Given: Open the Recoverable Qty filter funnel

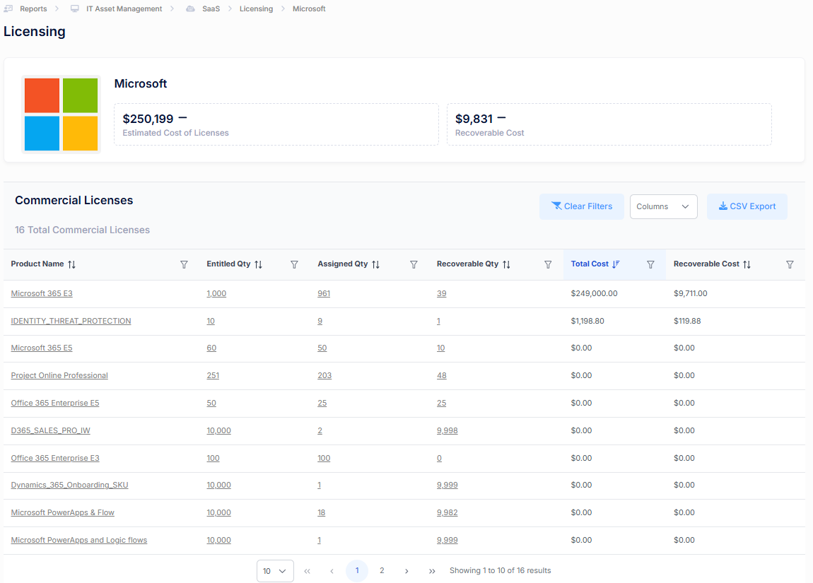Looking at the screenshot, I should [x=547, y=265].
